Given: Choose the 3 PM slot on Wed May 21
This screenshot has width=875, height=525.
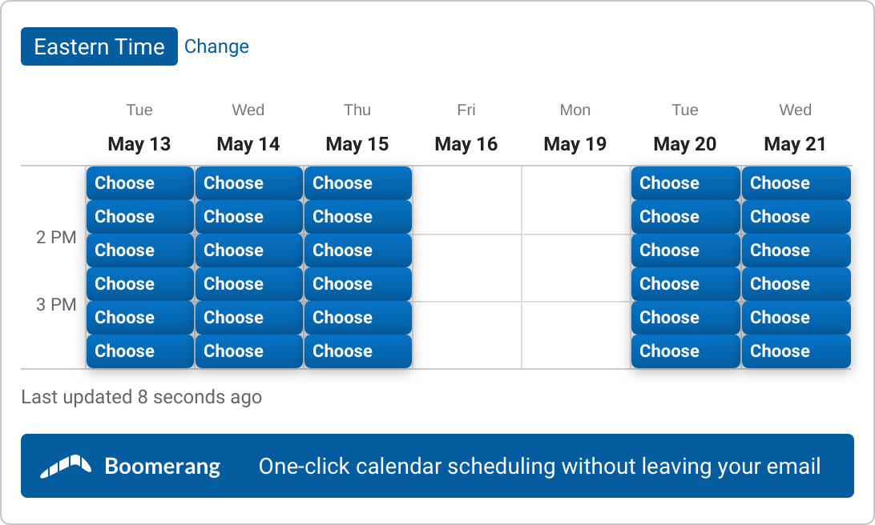Looking at the screenshot, I should (796, 318).
